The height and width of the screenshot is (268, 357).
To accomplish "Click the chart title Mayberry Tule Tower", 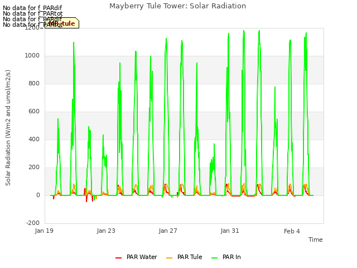I will (x=177, y=6).
